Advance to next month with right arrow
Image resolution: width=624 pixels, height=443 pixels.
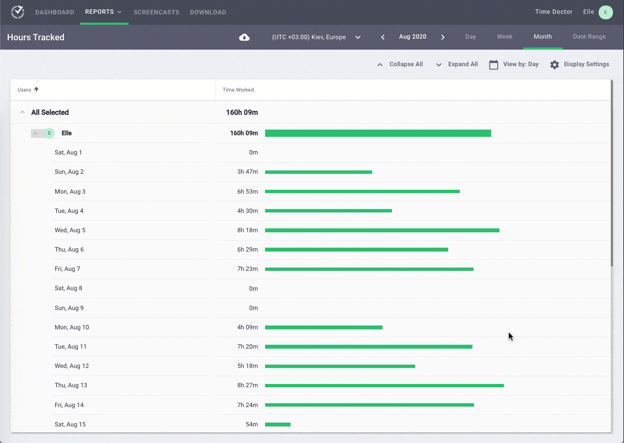click(x=443, y=37)
